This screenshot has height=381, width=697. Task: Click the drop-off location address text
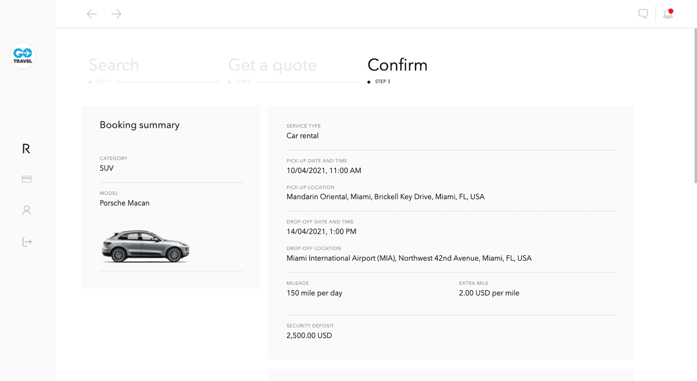409,259
